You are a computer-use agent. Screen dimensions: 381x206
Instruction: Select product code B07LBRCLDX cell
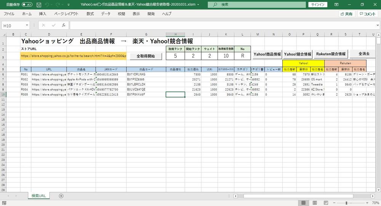146,84
